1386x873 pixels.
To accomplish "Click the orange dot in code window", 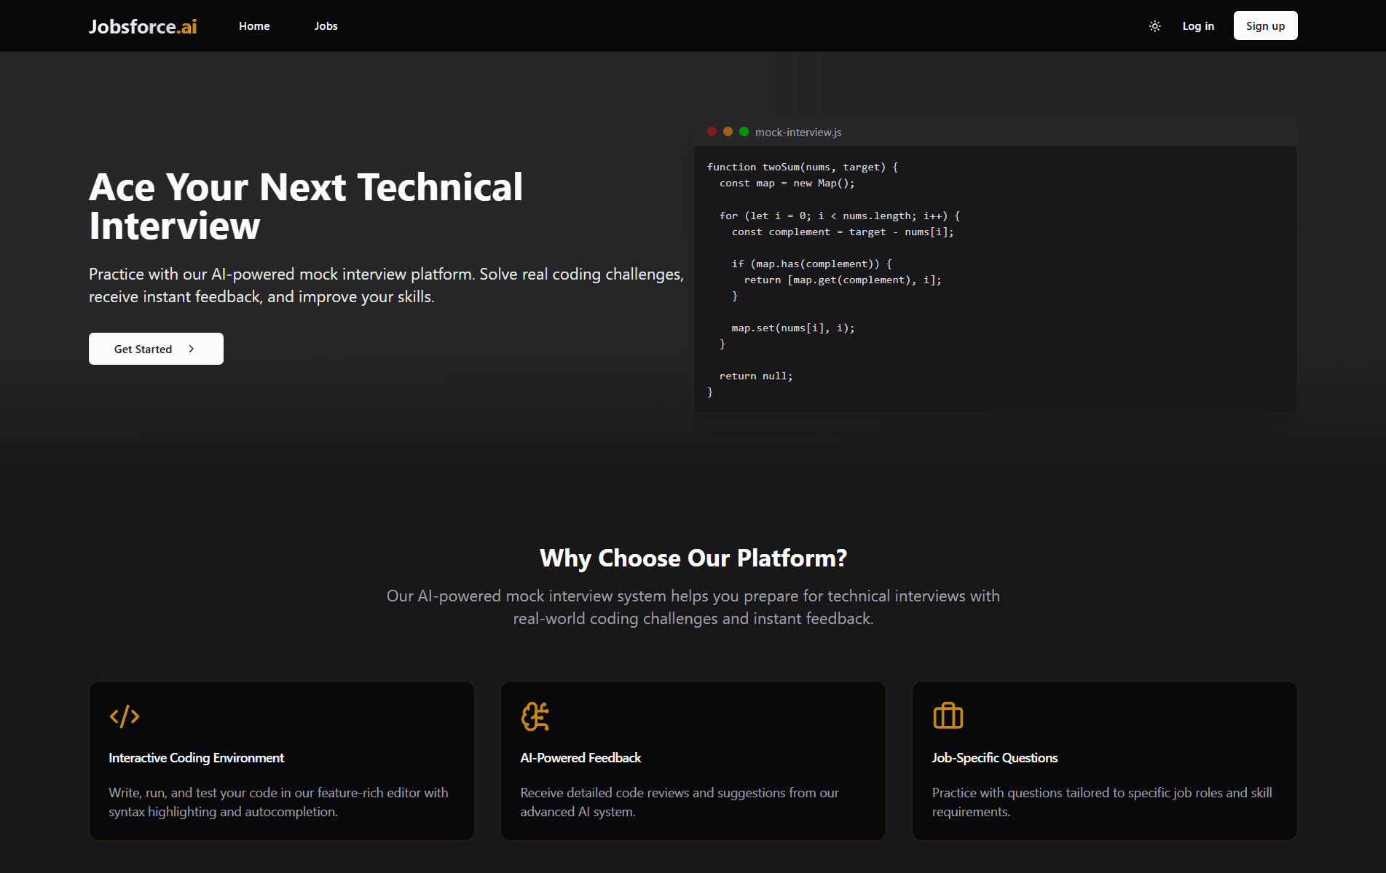I will pos(728,132).
